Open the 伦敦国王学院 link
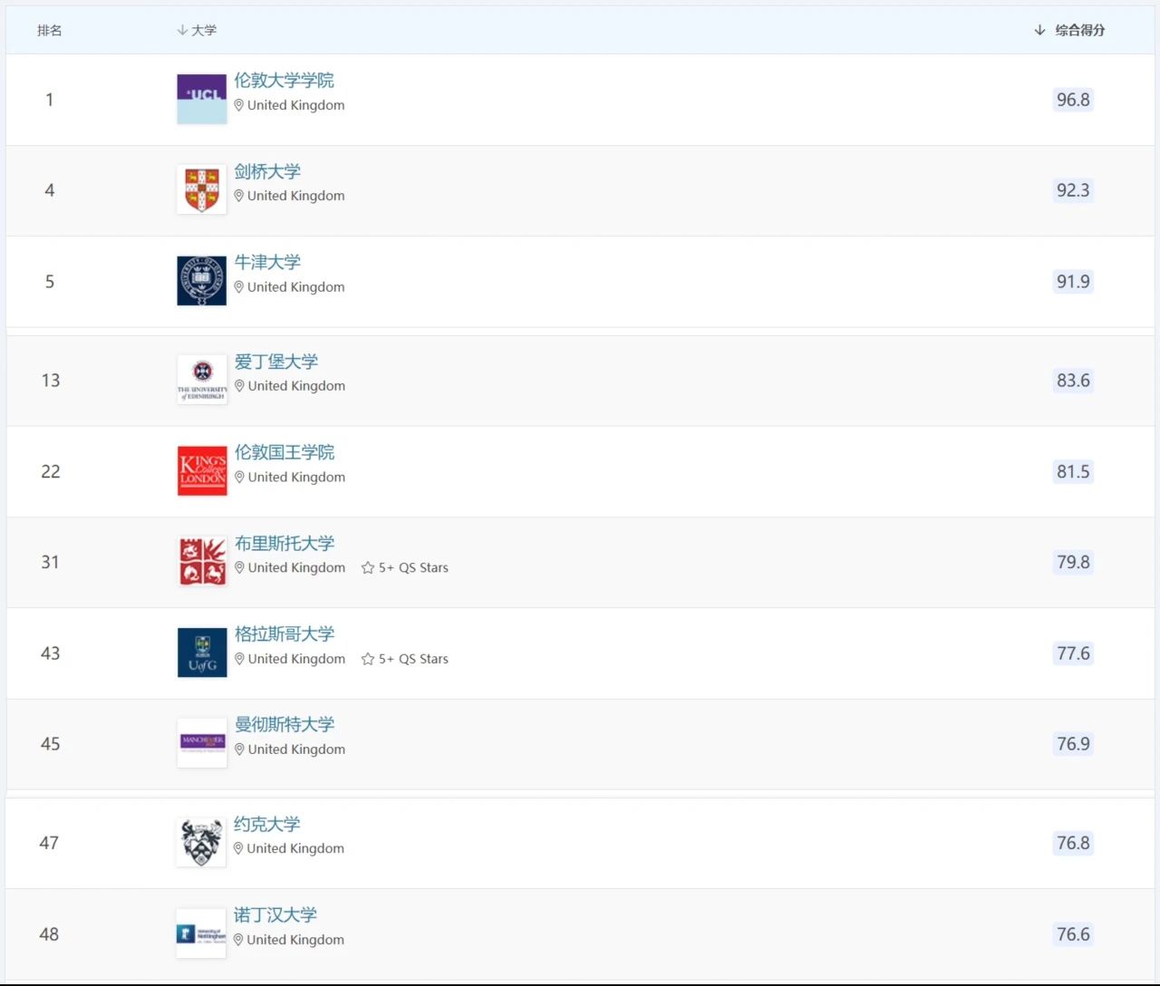 285,452
